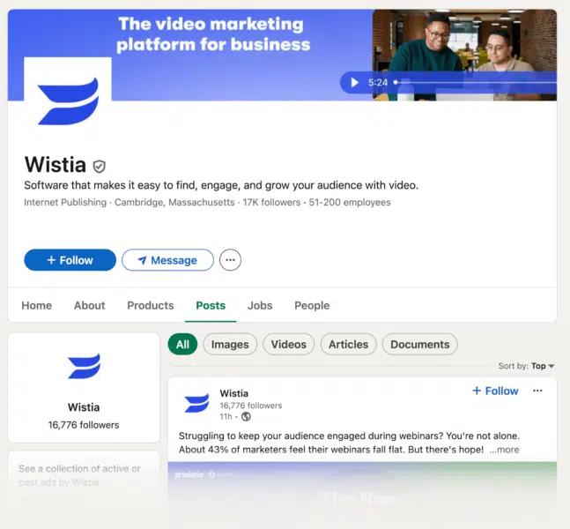Click the 'See a collection of active or past ads' text
The width and height of the screenshot is (570, 529).
coord(79,475)
